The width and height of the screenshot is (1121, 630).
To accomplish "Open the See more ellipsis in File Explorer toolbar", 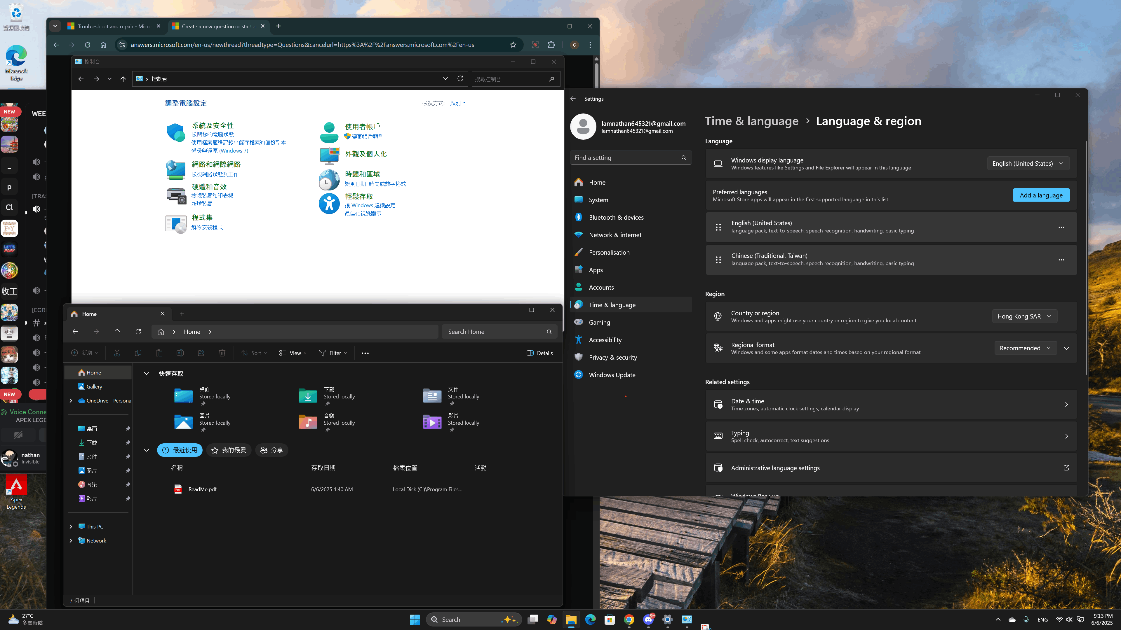I will (x=365, y=353).
